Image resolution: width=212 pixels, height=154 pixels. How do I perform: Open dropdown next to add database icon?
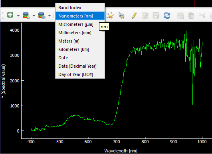pos(34,16)
